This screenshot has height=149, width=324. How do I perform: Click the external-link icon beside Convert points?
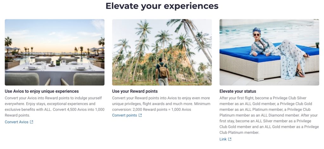pos(140,115)
